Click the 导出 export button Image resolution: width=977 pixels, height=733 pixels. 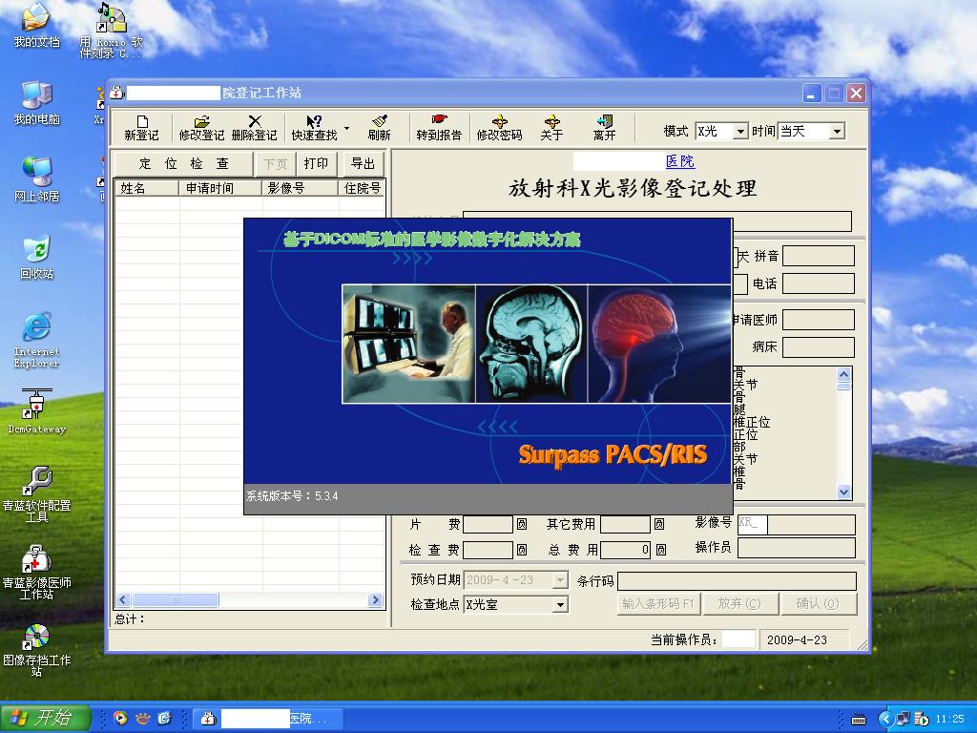(363, 164)
